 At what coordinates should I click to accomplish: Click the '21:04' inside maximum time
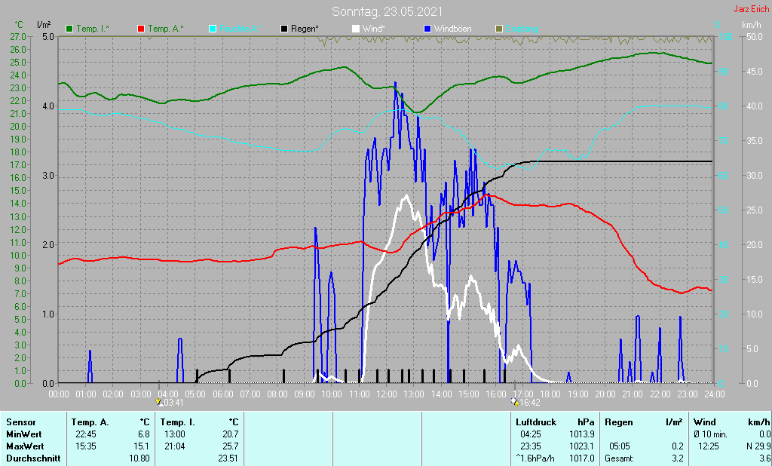coord(175,446)
